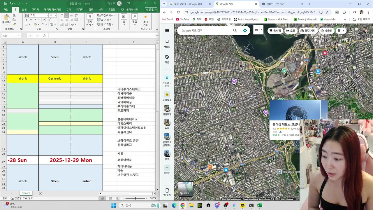Switch to page layout view in Excel status bar
This screenshot has height=210, width=373.
tap(110, 198)
